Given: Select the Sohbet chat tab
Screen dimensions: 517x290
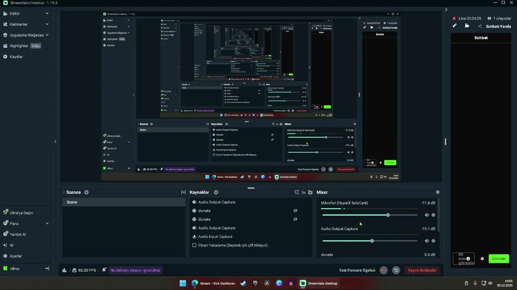Looking at the screenshot, I should coord(481,38).
